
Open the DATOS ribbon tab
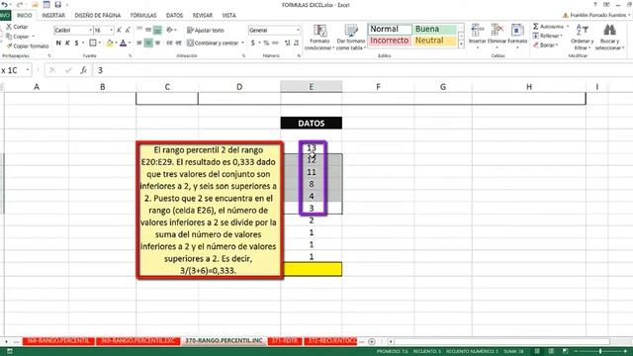[x=174, y=16]
